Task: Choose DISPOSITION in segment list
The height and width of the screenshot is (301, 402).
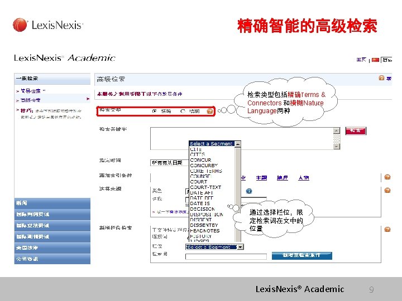Action: coord(207,214)
